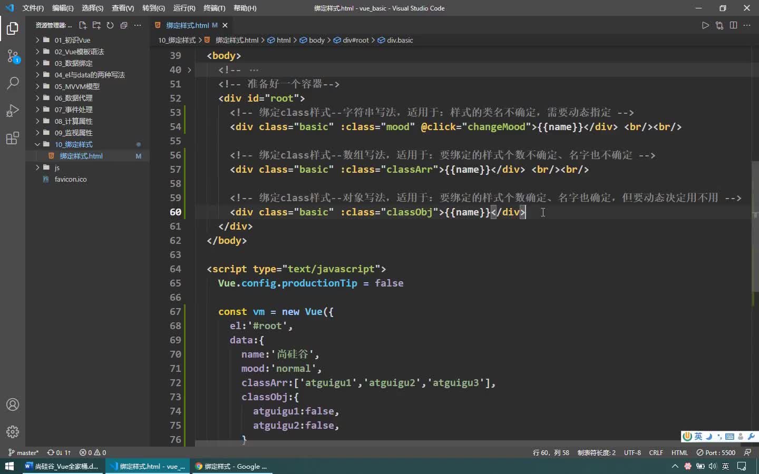Close the 绑定样式.html editor tab

point(225,25)
